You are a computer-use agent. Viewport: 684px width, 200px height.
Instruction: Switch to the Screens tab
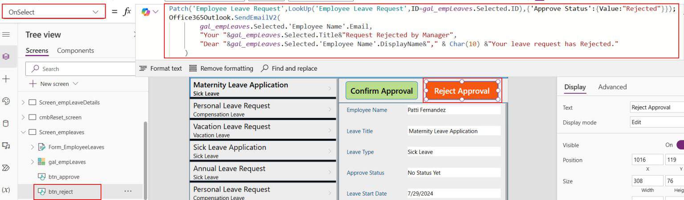coord(37,51)
